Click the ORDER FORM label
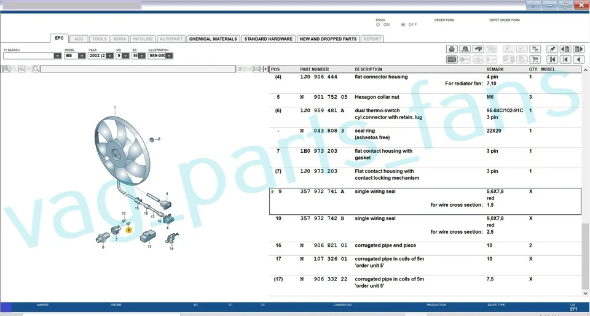Screen dimensions: 590x316 pyautogui.click(x=444, y=20)
